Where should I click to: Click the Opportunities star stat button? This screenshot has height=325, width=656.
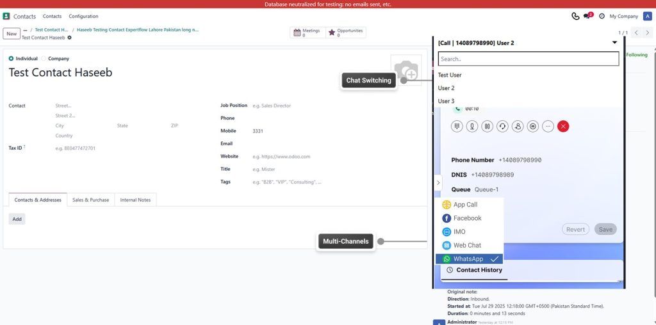coord(345,33)
